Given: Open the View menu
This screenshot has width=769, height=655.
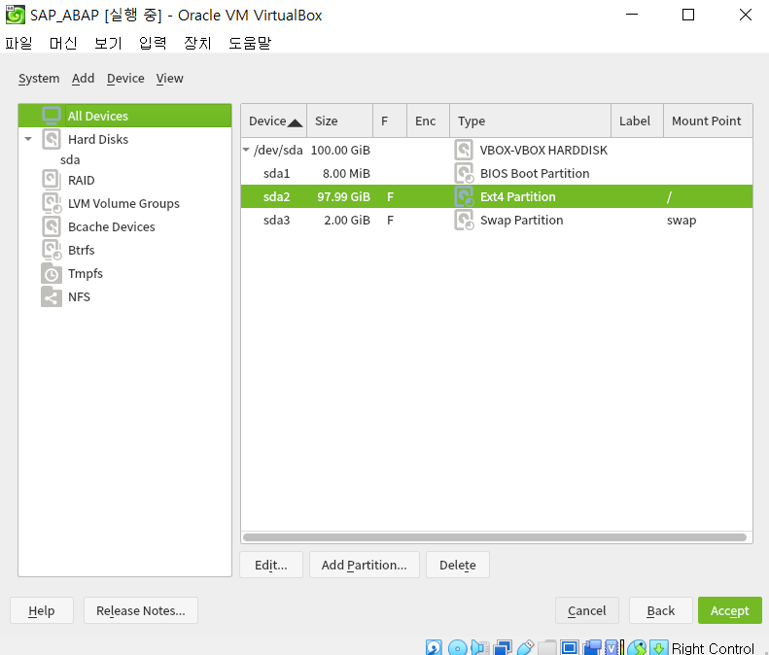Looking at the screenshot, I should tap(170, 79).
